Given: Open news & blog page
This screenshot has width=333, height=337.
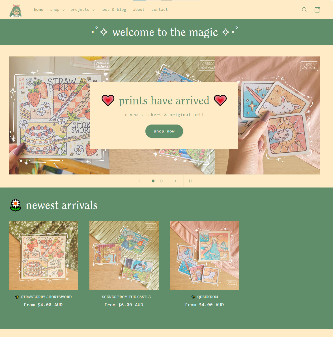Looking at the screenshot, I should click(x=113, y=10).
